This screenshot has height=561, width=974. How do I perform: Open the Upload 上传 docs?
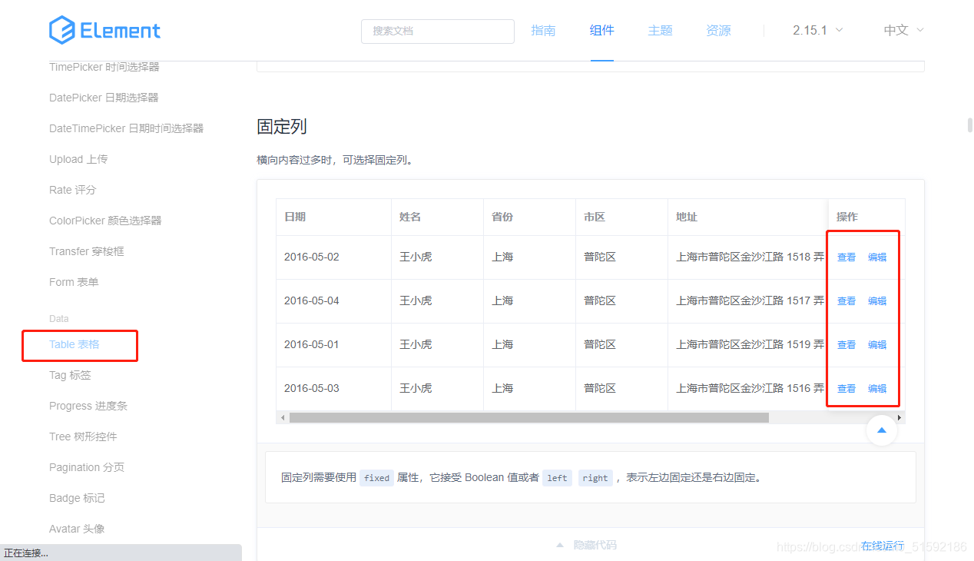point(78,159)
